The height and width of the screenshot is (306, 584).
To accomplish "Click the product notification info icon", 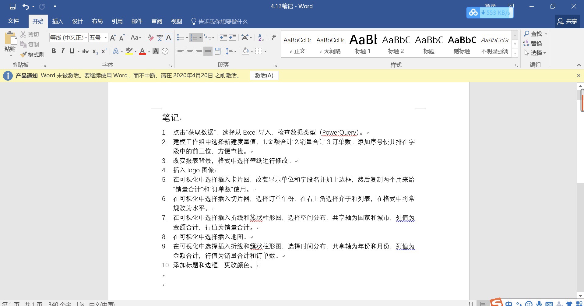I will point(8,76).
